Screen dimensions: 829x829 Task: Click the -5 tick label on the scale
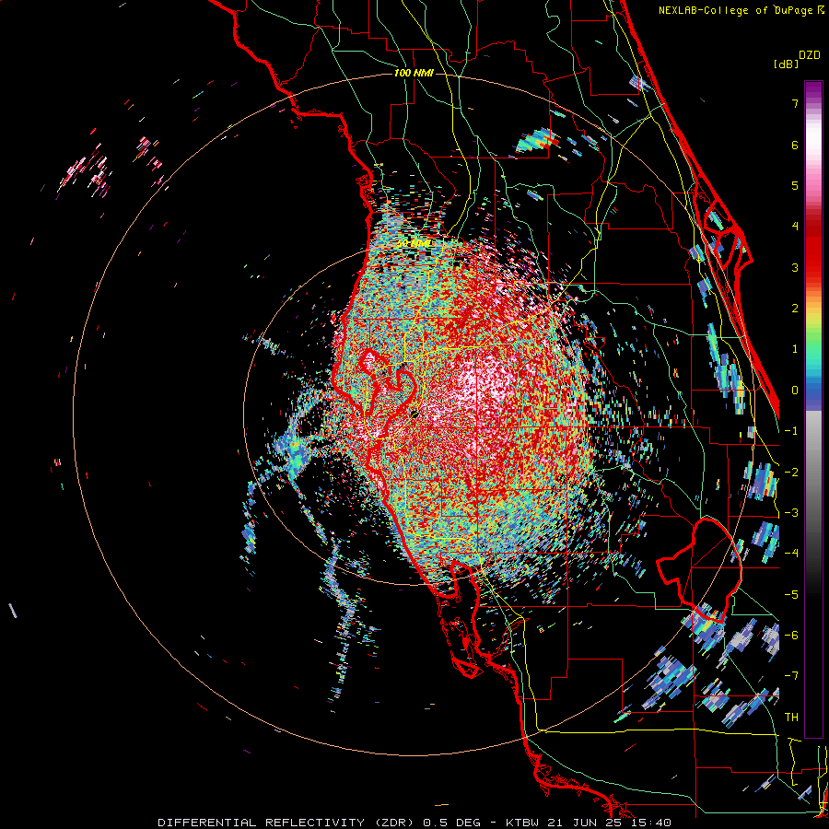(x=791, y=595)
